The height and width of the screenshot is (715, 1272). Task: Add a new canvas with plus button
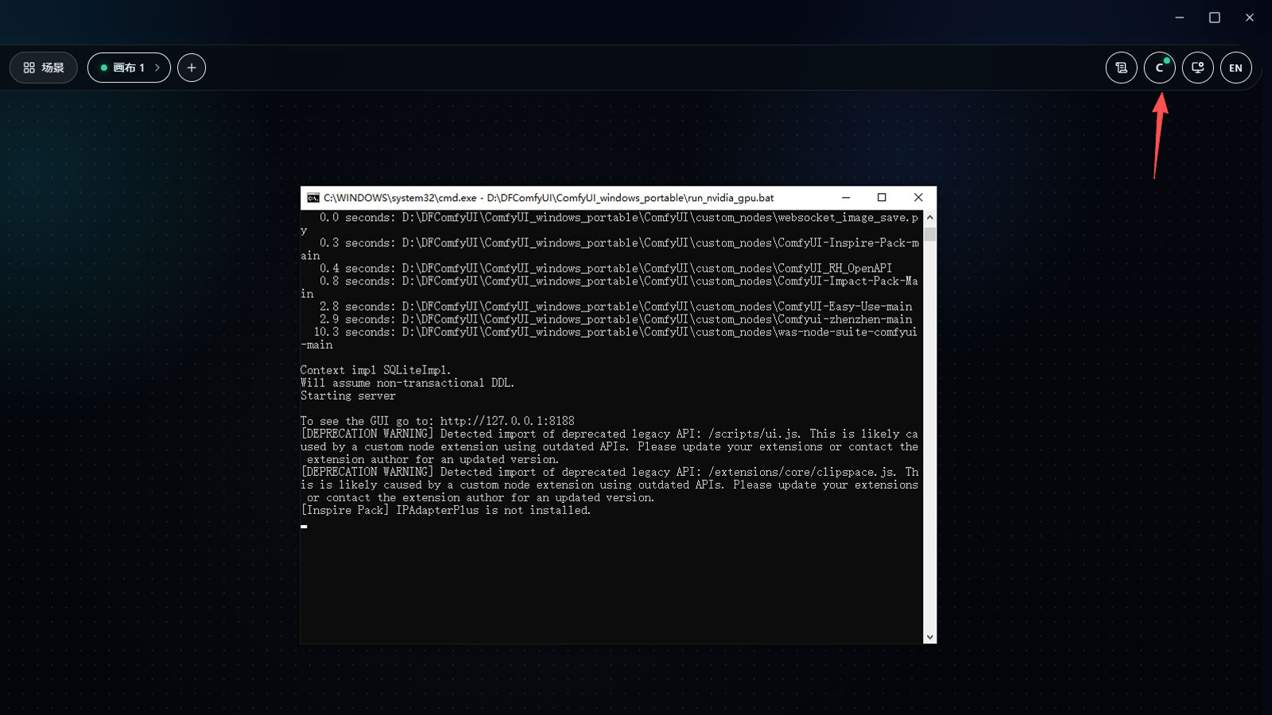192,68
